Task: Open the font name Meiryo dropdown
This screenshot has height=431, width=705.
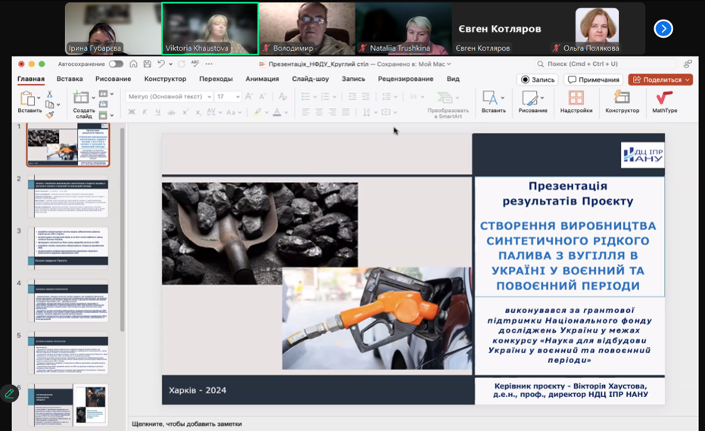Action: point(208,97)
